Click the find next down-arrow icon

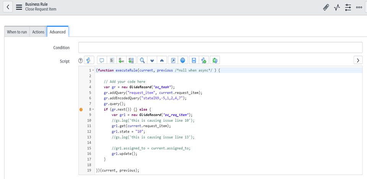[x=152, y=61]
